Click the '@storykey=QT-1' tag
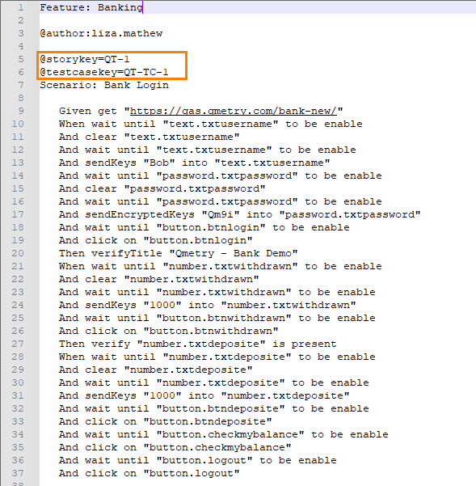Screen dimensions: 476x486 click(x=85, y=59)
